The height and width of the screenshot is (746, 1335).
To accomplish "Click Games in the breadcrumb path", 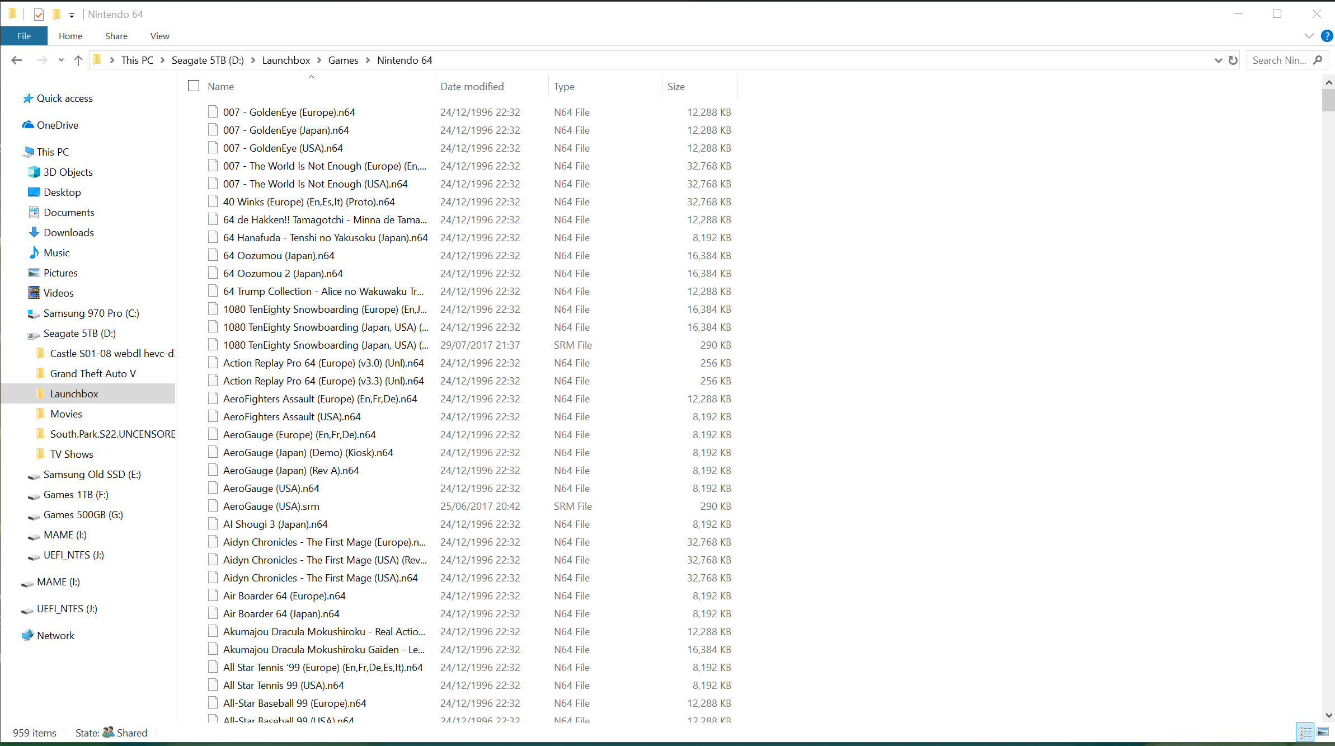I will [344, 60].
